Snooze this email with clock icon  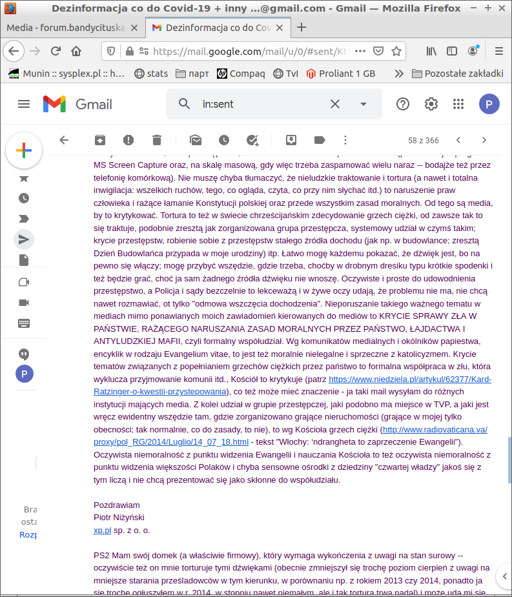pyautogui.click(x=224, y=140)
